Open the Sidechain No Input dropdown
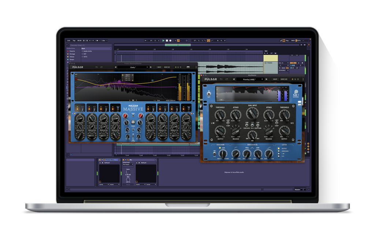This screenshot has height=241, width=375. click(128, 164)
